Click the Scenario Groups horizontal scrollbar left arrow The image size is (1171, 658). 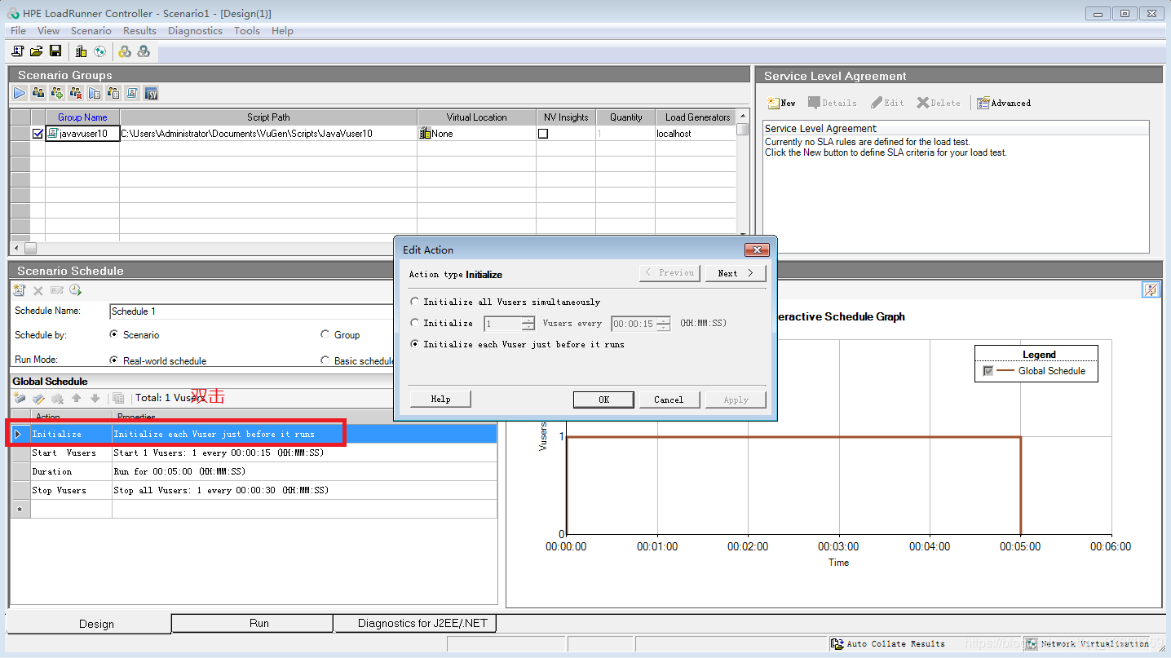pos(16,248)
